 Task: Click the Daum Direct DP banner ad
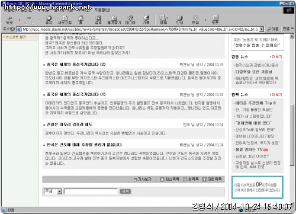click(258, 187)
